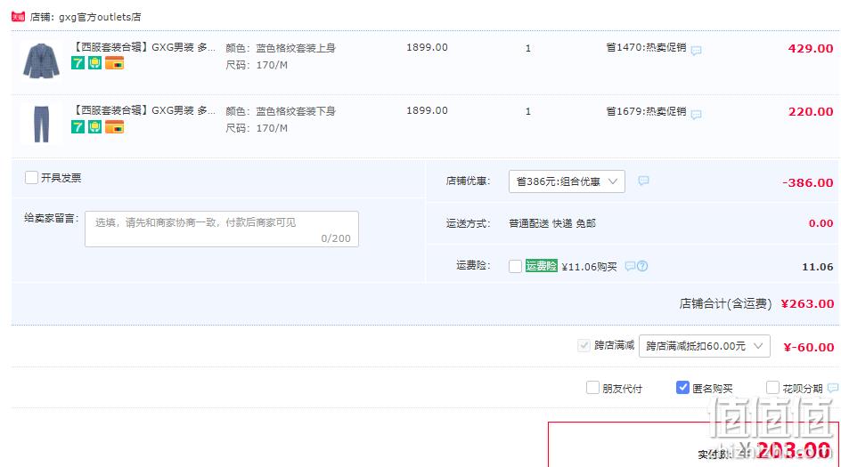841x467 pixels.
Task: Tick the 运费险 shipping insurance checkbox
Action: [515, 266]
